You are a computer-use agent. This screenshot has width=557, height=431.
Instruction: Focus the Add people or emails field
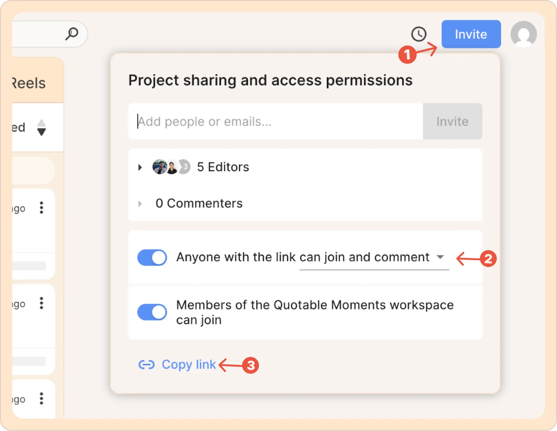[275, 122]
